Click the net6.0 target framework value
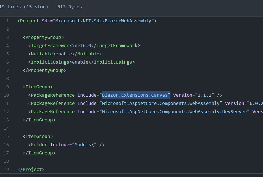This screenshot has height=177, width=263. point(83,46)
